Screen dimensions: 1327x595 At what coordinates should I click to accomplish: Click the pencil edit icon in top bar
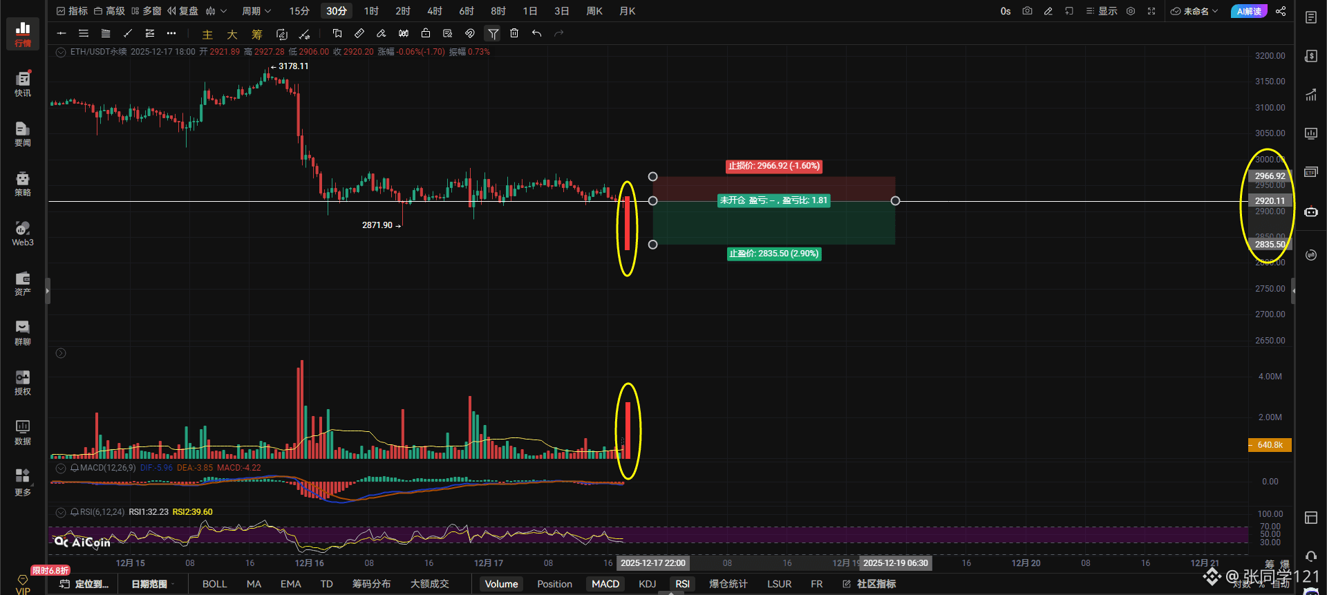[x=1048, y=11]
